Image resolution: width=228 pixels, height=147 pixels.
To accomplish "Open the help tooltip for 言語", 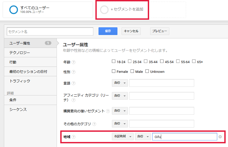I will pyautogui.click(x=74, y=83).
